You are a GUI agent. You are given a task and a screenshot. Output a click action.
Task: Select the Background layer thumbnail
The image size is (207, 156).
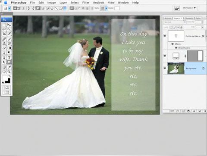pos(176,68)
